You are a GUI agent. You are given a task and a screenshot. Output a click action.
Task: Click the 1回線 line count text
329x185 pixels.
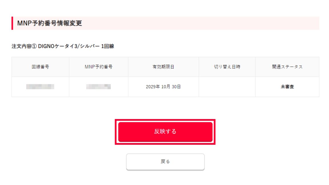[x=108, y=46]
